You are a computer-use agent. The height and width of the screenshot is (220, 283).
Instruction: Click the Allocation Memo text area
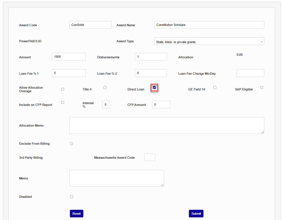[166, 125]
